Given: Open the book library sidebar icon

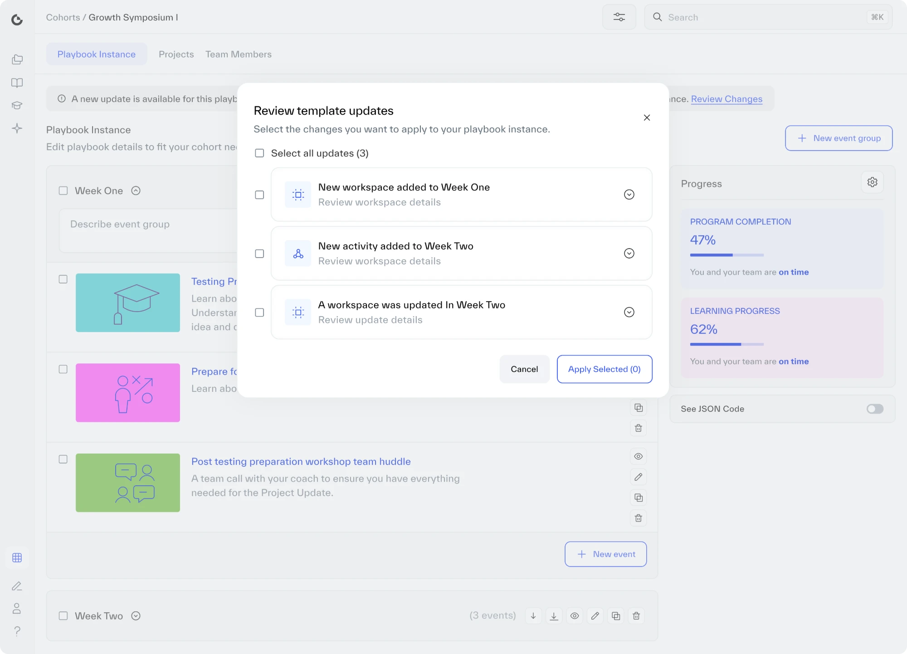Looking at the screenshot, I should 17,83.
